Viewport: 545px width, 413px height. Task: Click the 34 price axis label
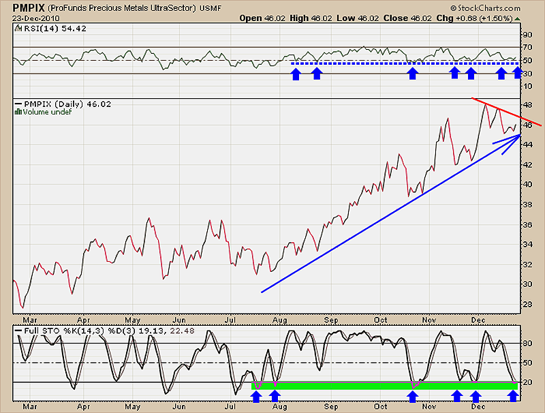[527, 245]
